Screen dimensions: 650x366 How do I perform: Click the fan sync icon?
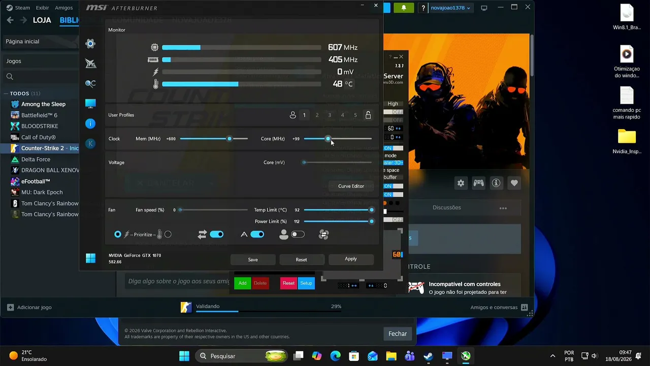coord(323,234)
